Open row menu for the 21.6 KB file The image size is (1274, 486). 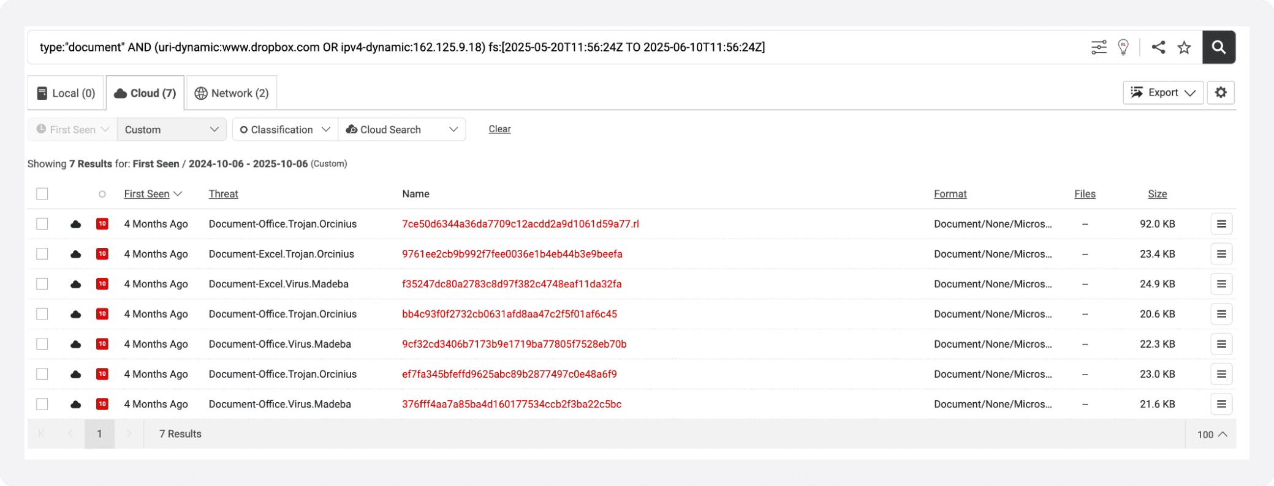point(1221,404)
